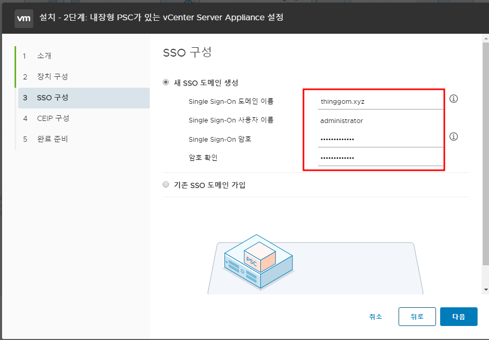Open step 3 SSO 구성
The width and height of the screenshot is (489, 340).
(x=84, y=98)
